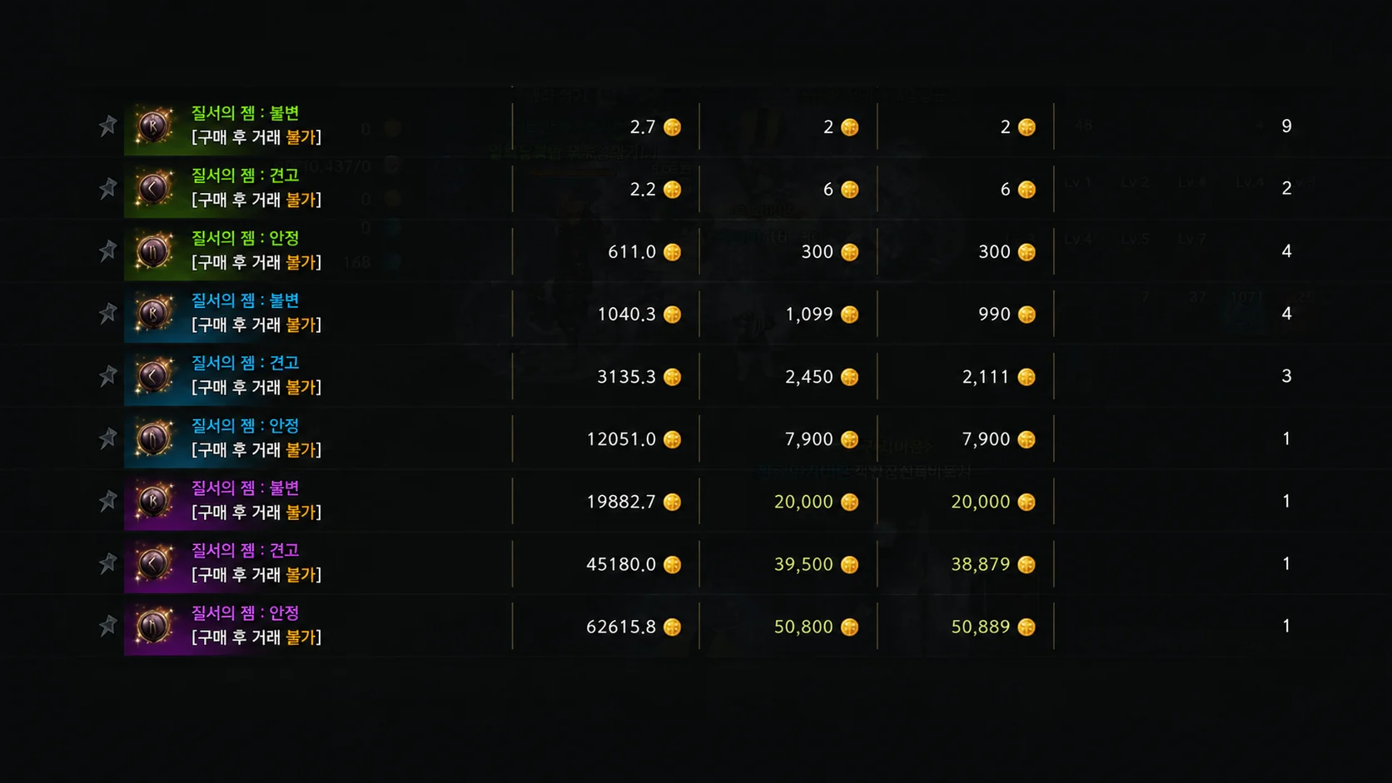Click the gold coin beside 62615.8

click(x=673, y=627)
